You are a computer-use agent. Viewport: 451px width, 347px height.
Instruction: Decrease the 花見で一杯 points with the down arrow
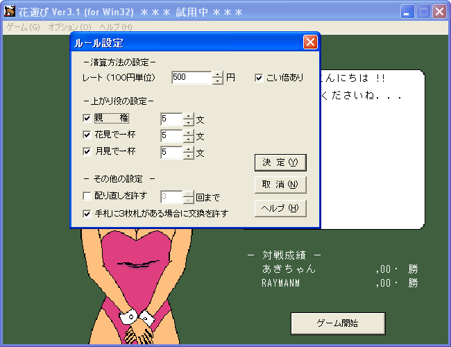point(189,139)
